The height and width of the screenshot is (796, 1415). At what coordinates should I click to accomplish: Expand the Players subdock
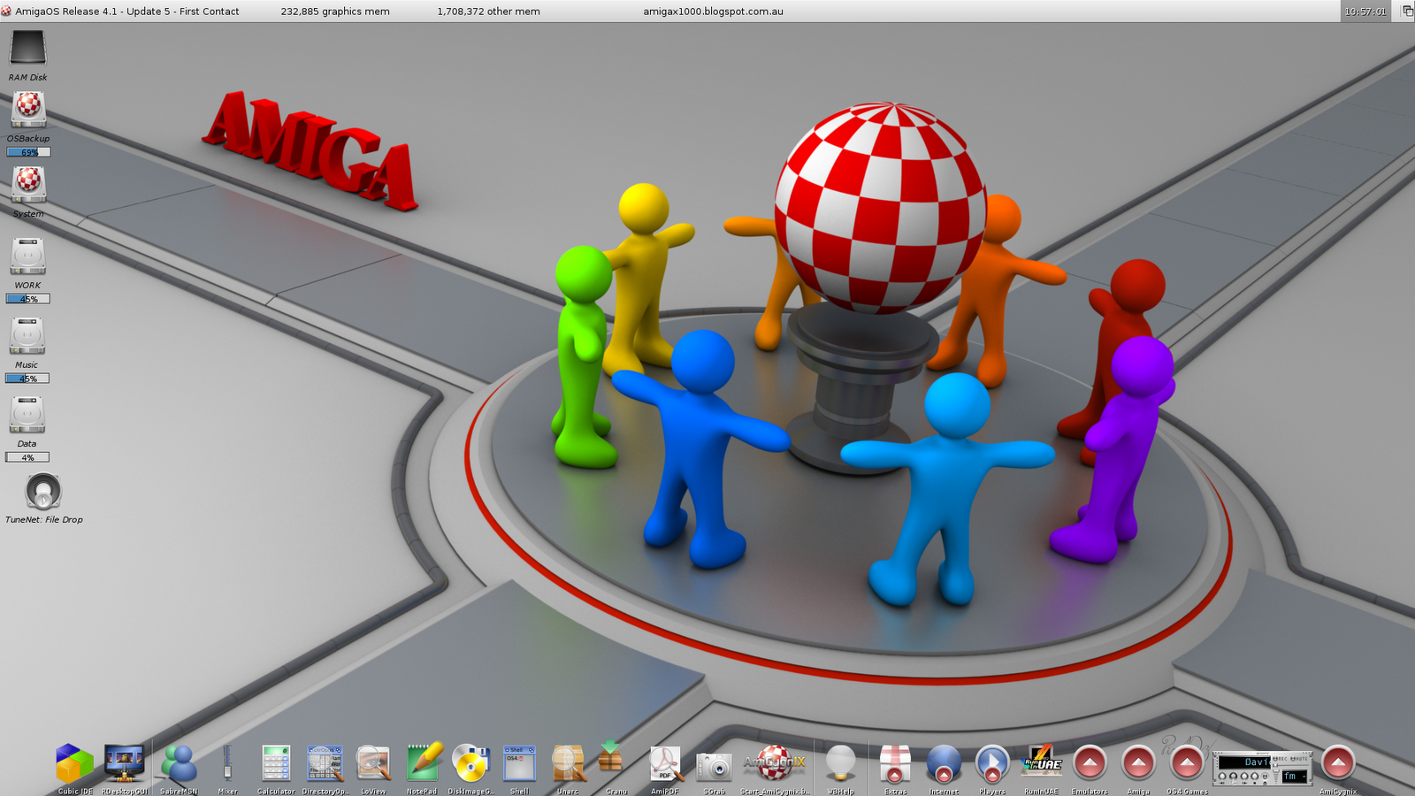pyautogui.click(x=992, y=763)
